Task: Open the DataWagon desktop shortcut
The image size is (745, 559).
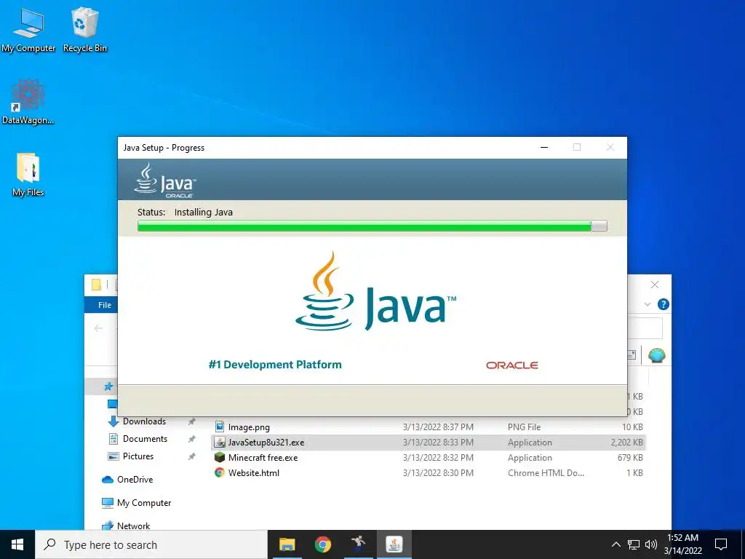Action: (x=28, y=102)
